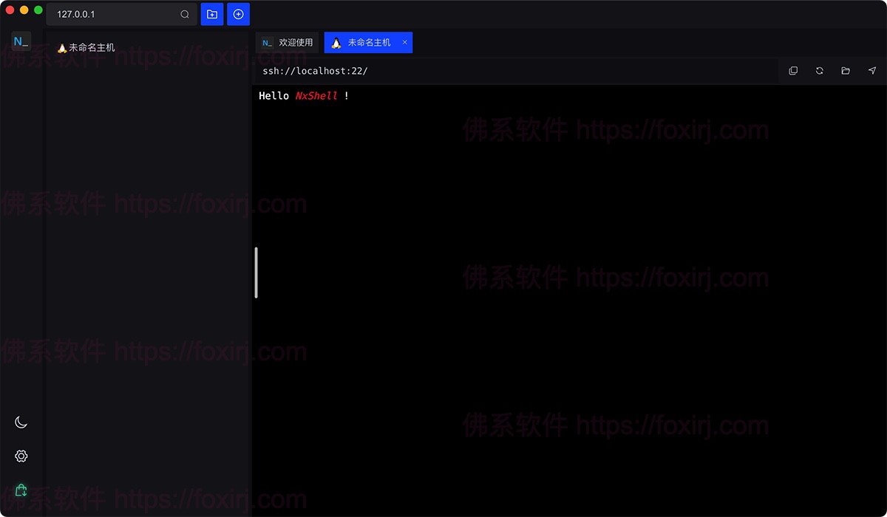Click the search magnifier icon
Screen dimensions: 887x517
tap(185, 14)
